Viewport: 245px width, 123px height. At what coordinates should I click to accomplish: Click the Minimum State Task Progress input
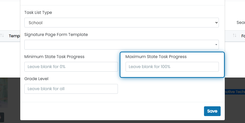point(71,67)
